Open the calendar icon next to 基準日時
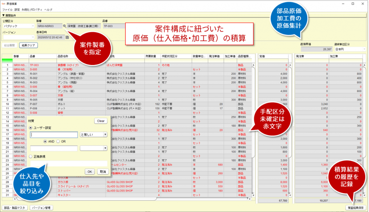 coord(67,37)
